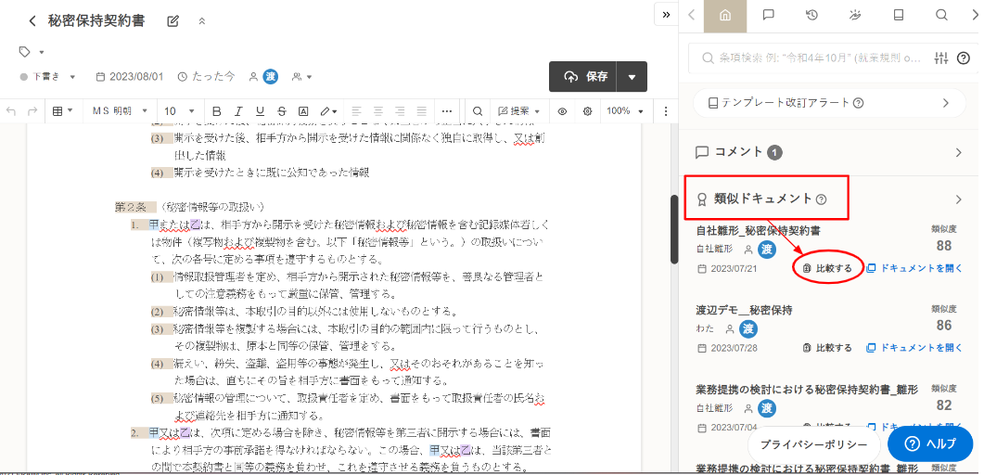Viewport: 984px width, 475px height.
Task: Click the 保存 save button
Action: click(x=585, y=76)
